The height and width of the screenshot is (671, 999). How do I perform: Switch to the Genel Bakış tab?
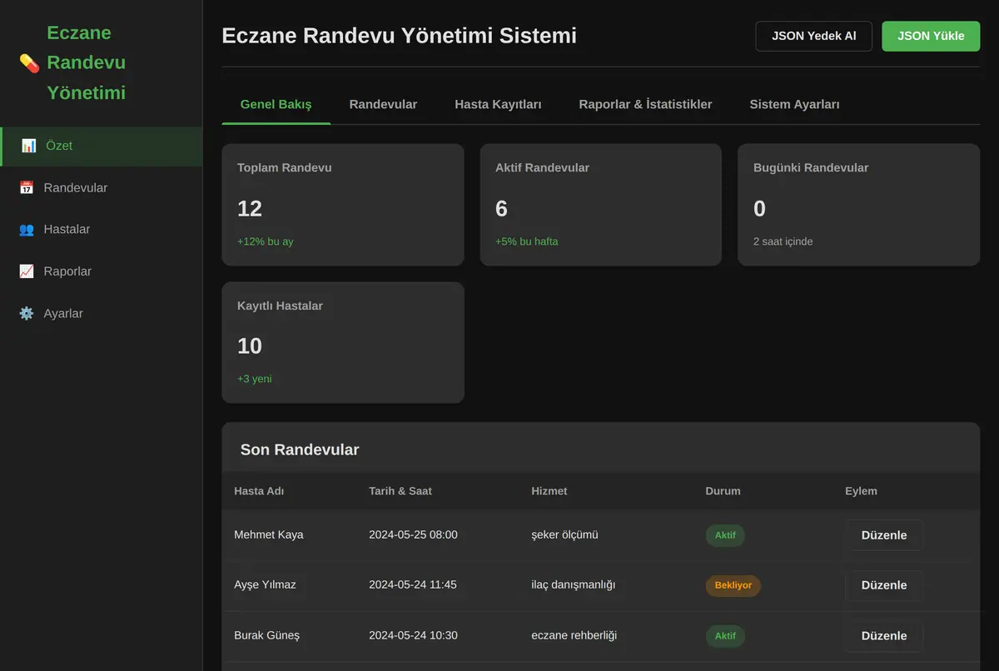pyautogui.click(x=276, y=104)
